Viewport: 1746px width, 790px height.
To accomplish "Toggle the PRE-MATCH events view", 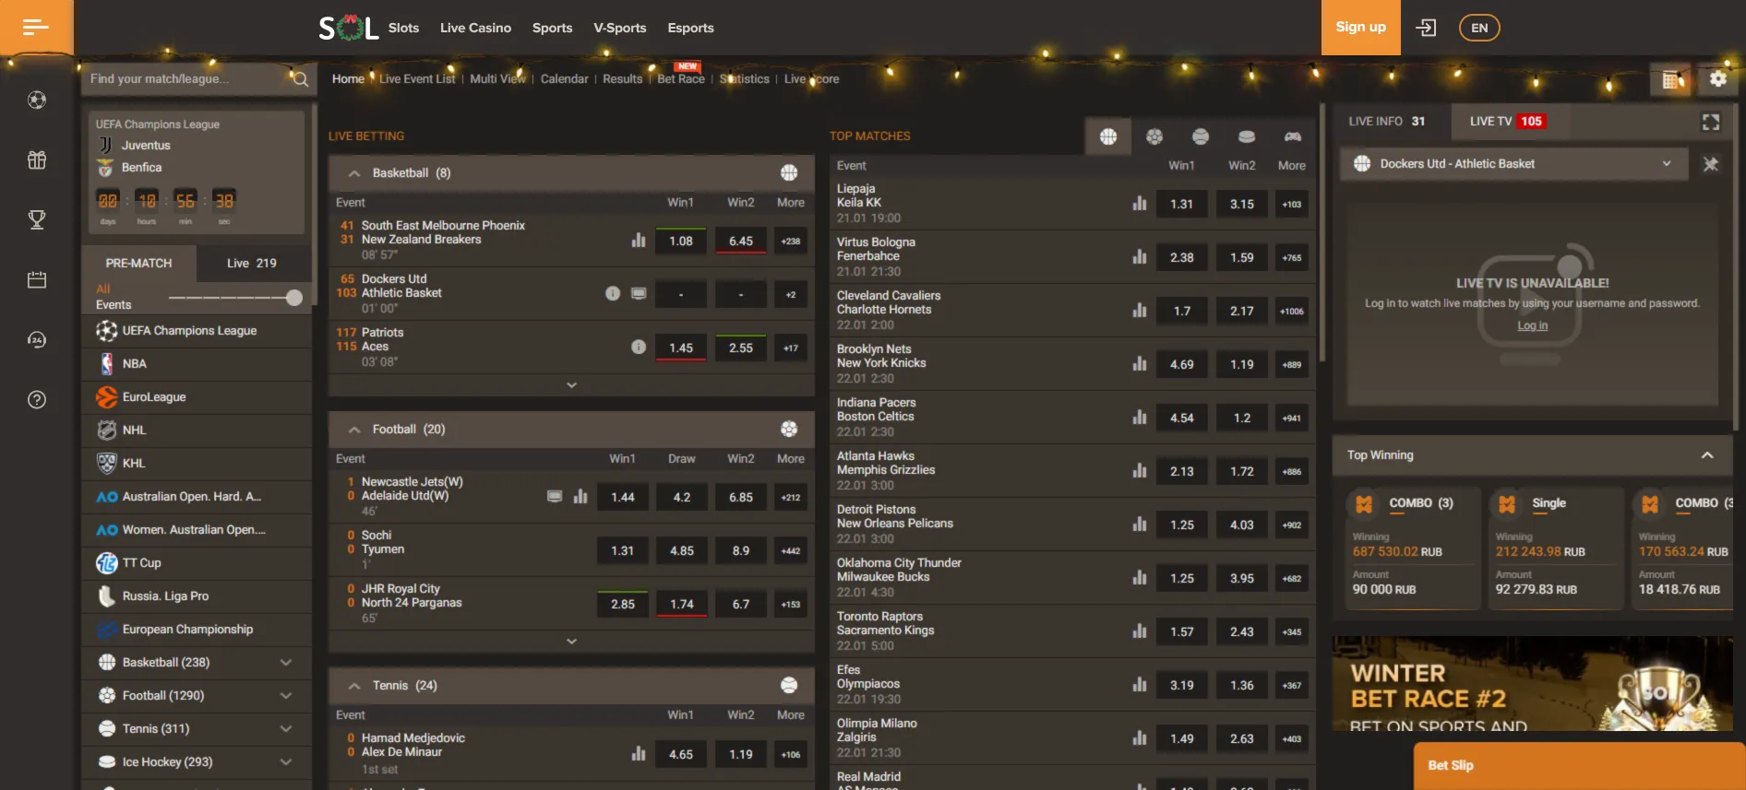I will (x=138, y=263).
